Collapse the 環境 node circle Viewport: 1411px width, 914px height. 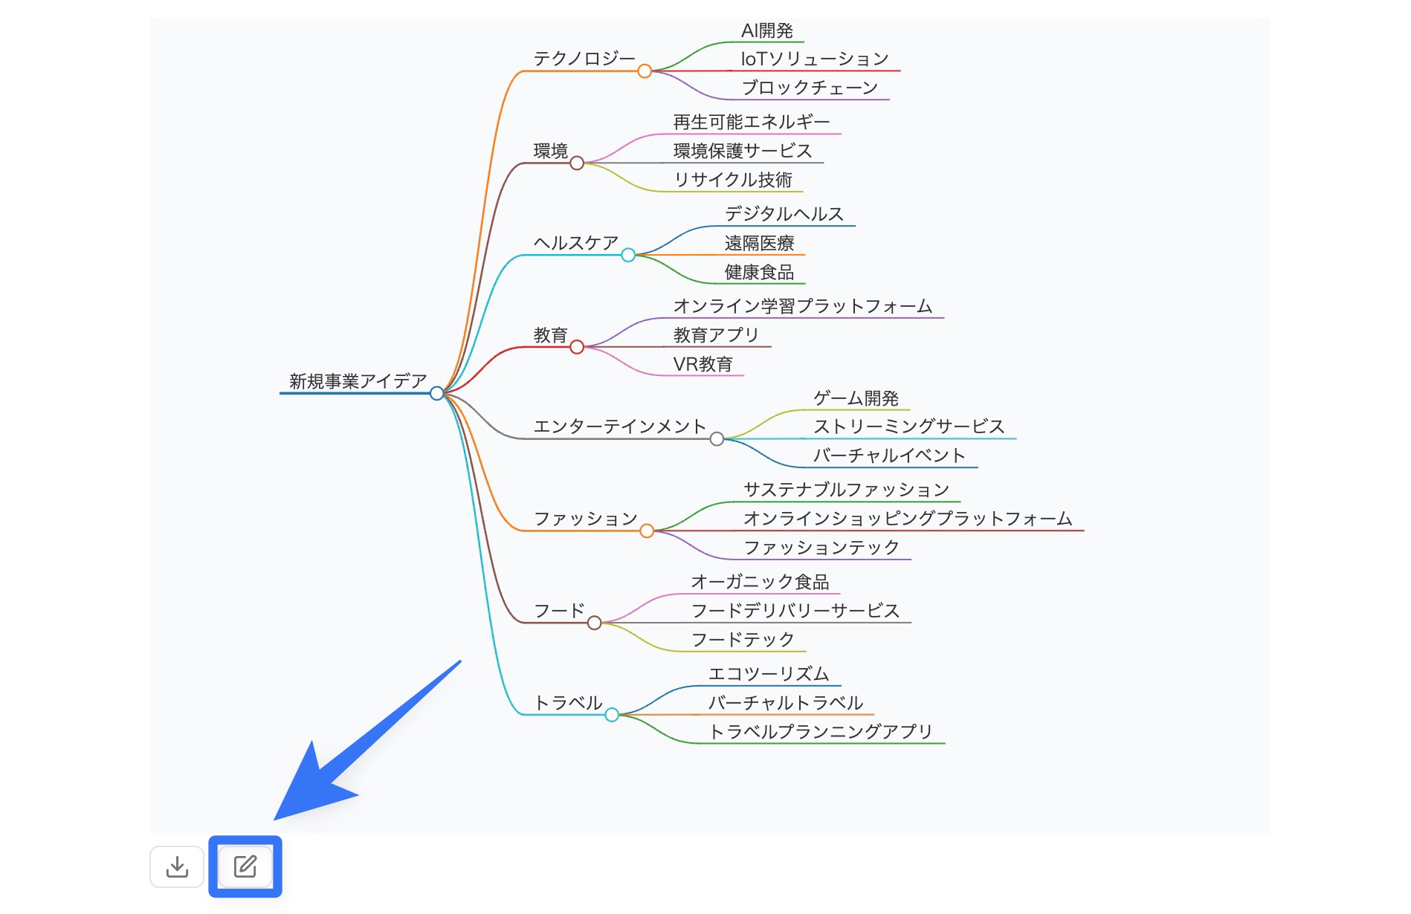tap(577, 163)
